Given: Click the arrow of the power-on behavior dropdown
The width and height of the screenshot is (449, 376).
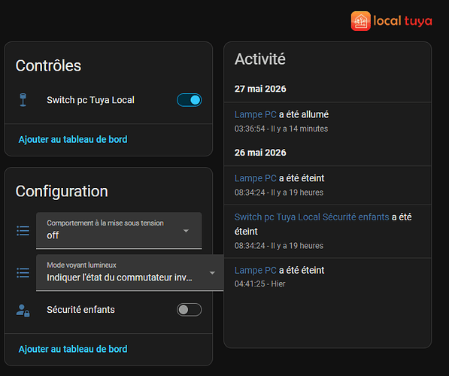Looking at the screenshot, I should [x=186, y=231].
